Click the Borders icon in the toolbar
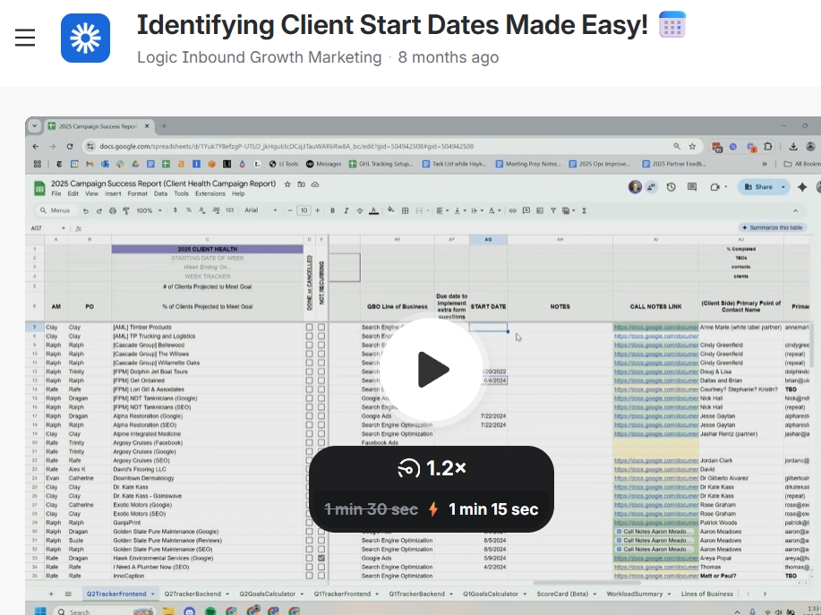Screen dimensions: 821x615 click(x=406, y=209)
